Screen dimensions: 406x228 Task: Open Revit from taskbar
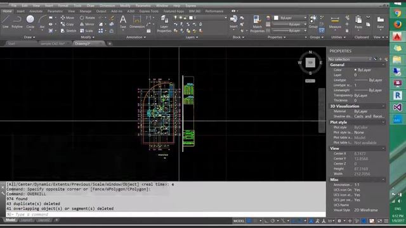point(398,96)
